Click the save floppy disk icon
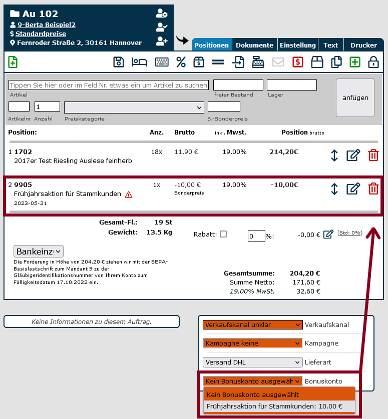Image resolution: width=388 pixels, height=419 pixels. (x=119, y=62)
